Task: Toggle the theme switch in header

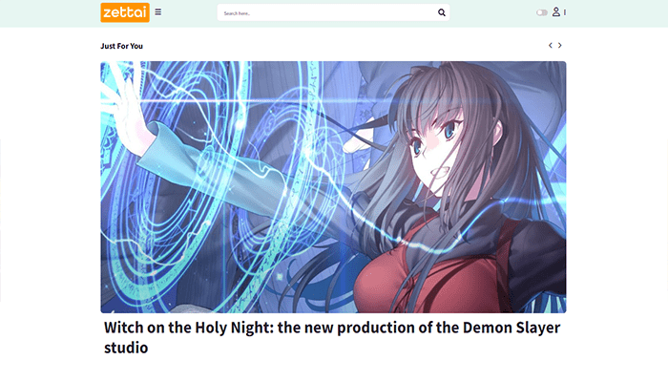Action: click(x=541, y=12)
